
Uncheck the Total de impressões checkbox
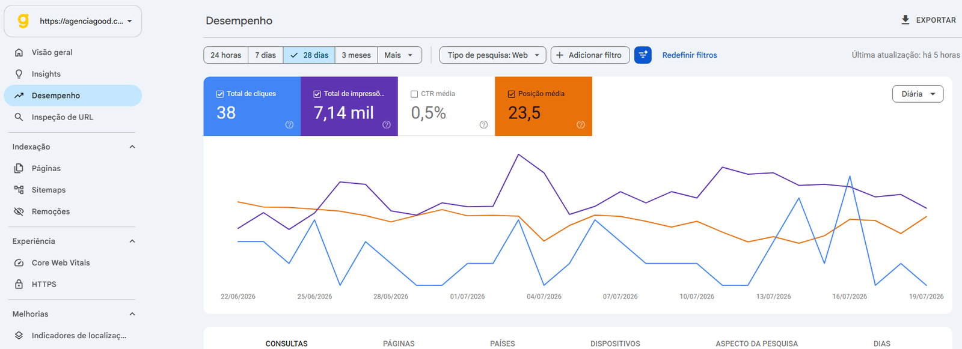[x=317, y=94]
